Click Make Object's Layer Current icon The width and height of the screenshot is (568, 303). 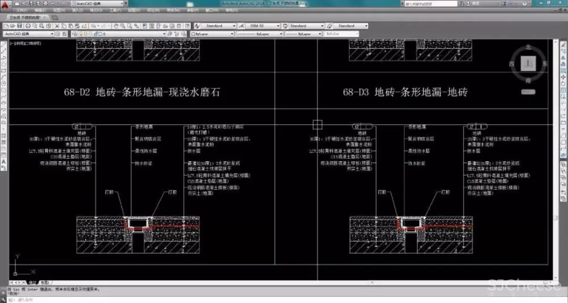point(169,33)
